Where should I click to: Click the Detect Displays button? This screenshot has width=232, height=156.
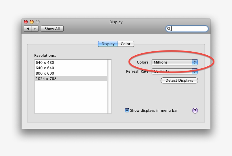point(179,81)
